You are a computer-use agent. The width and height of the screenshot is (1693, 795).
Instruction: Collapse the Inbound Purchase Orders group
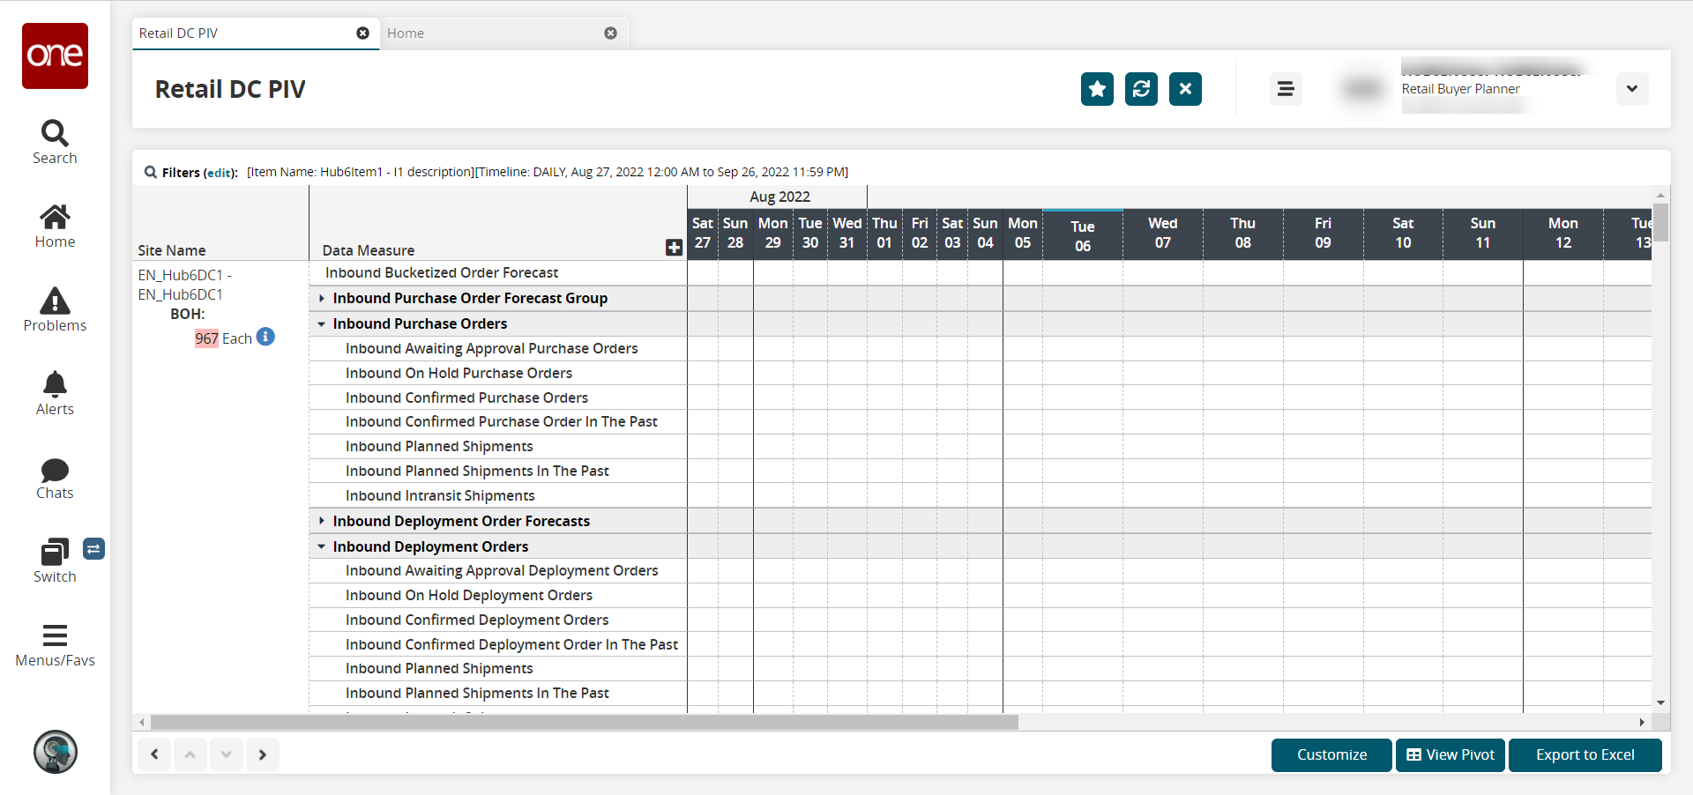322,324
